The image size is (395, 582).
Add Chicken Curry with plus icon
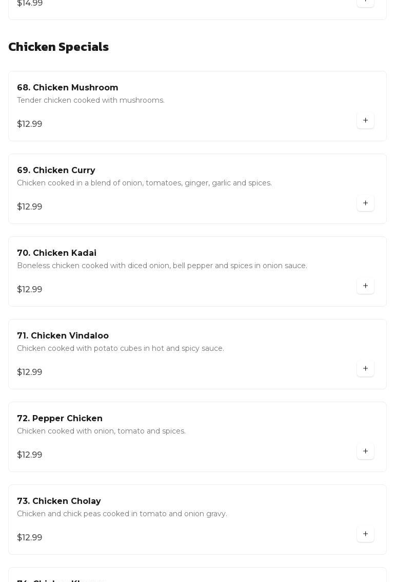click(365, 203)
